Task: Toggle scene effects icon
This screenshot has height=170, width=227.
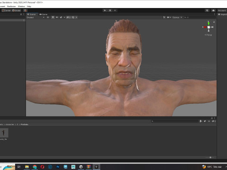Action: click(61, 17)
